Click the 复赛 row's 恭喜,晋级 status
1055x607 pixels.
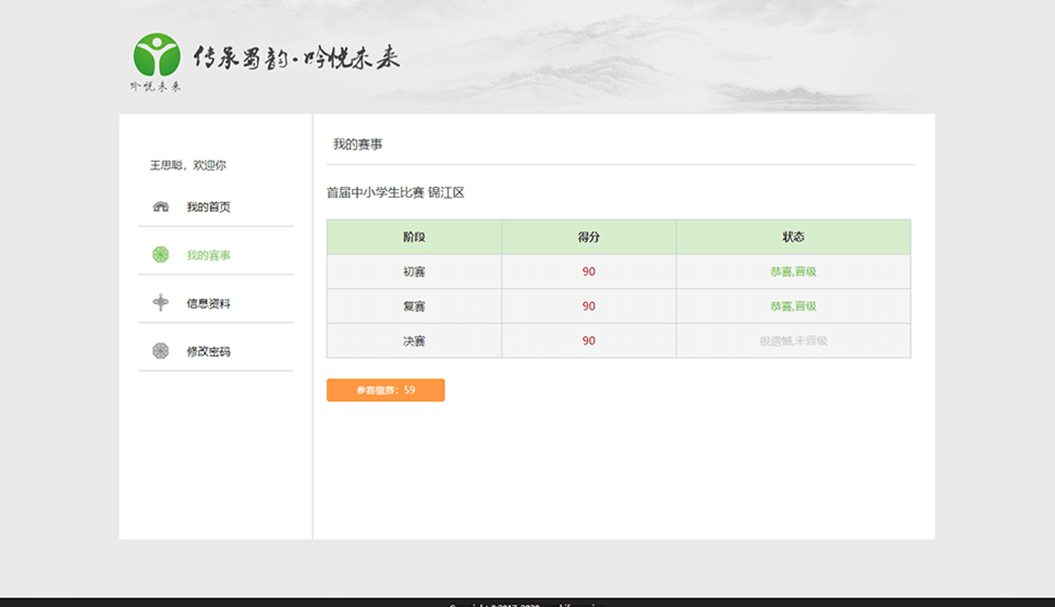[793, 306]
